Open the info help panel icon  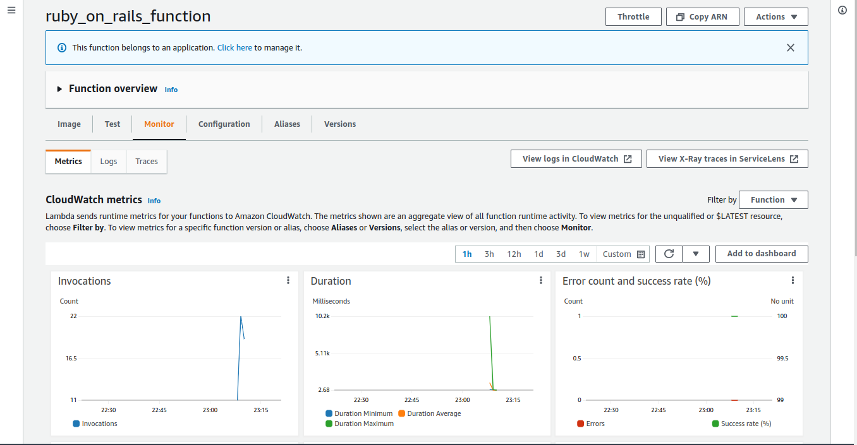(x=842, y=11)
